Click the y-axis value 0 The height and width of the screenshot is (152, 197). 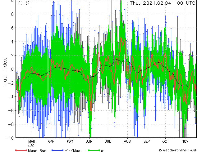tap(12, 69)
